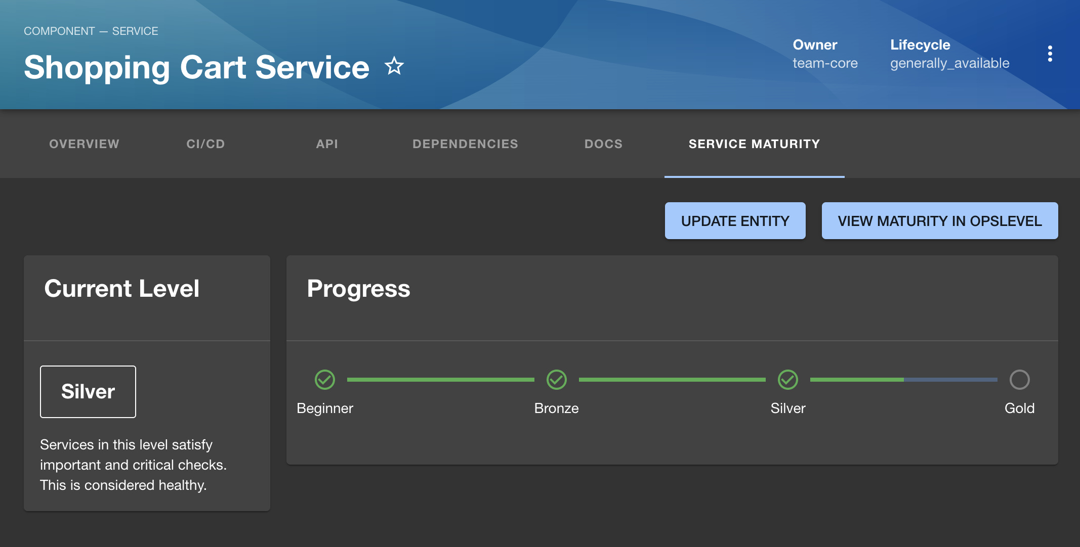This screenshot has height=547, width=1080.
Task: Open the three-dot options menu
Action: click(1050, 54)
